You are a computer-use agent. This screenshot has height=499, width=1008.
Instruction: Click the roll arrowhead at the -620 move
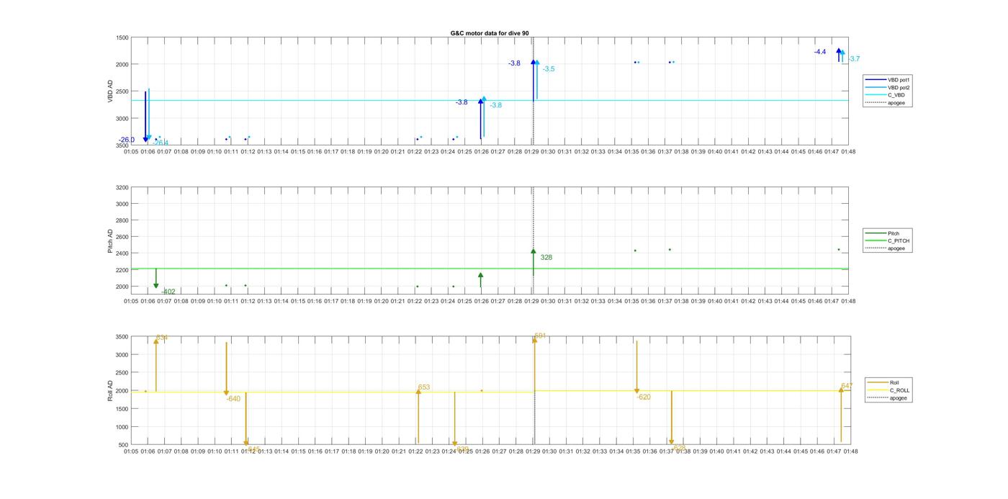point(637,391)
